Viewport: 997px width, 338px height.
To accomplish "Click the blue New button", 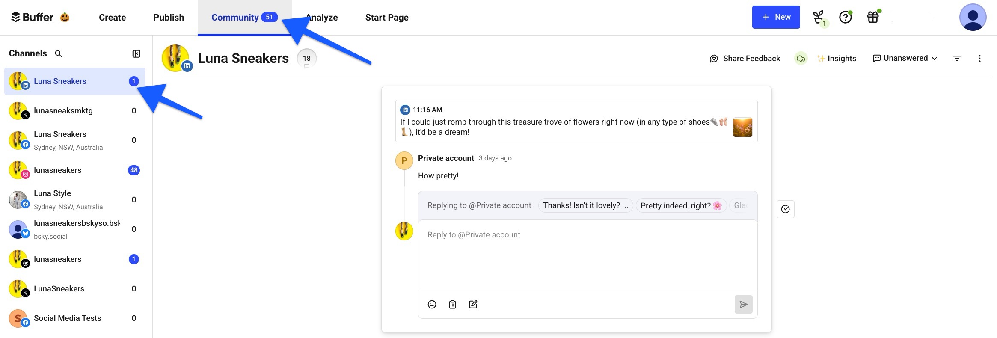I will coord(776,17).
